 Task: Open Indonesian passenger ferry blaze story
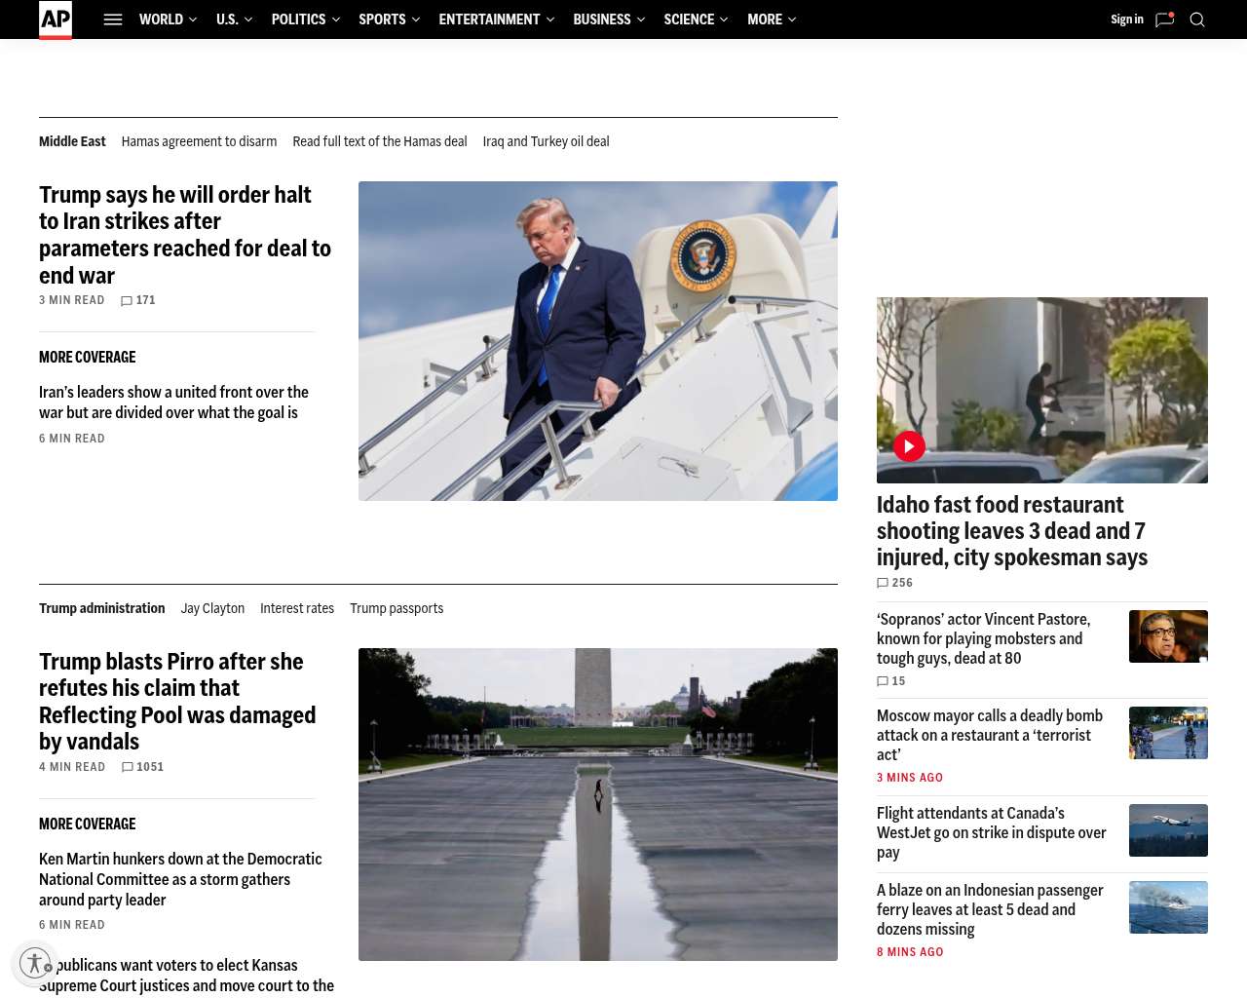[x=990, y=909]
